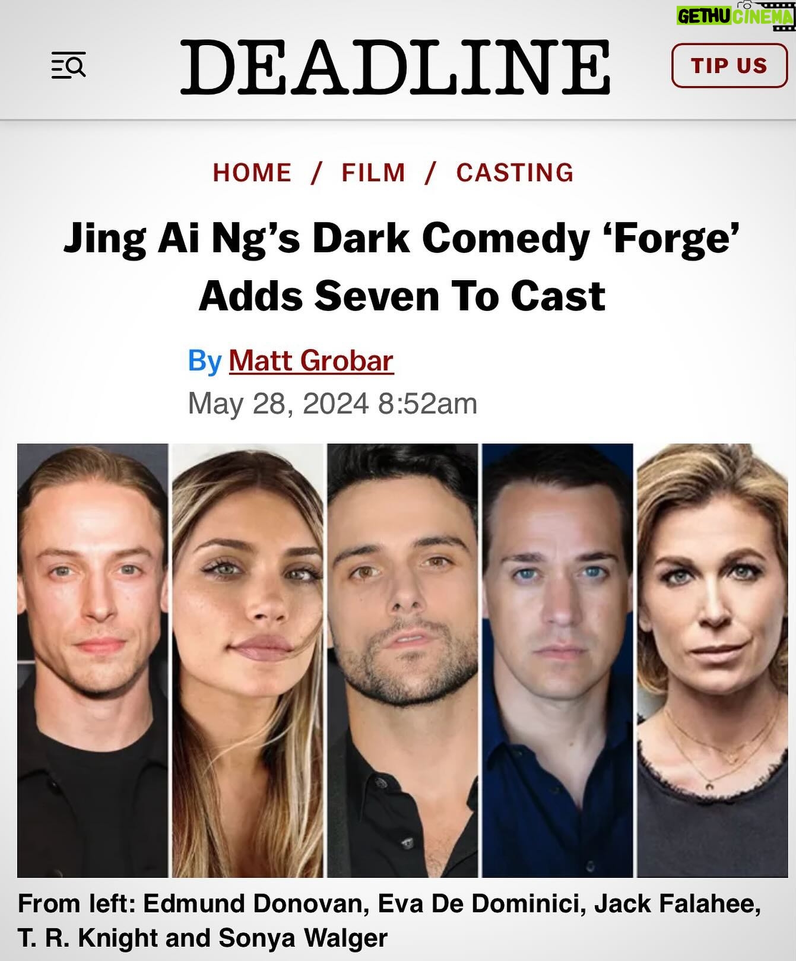Click the word 'By' before author name

coord(205,360)
